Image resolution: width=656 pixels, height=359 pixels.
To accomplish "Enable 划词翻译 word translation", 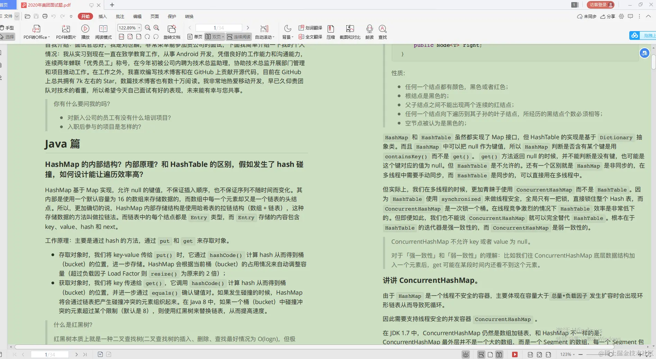I will [x=309, y=28].
